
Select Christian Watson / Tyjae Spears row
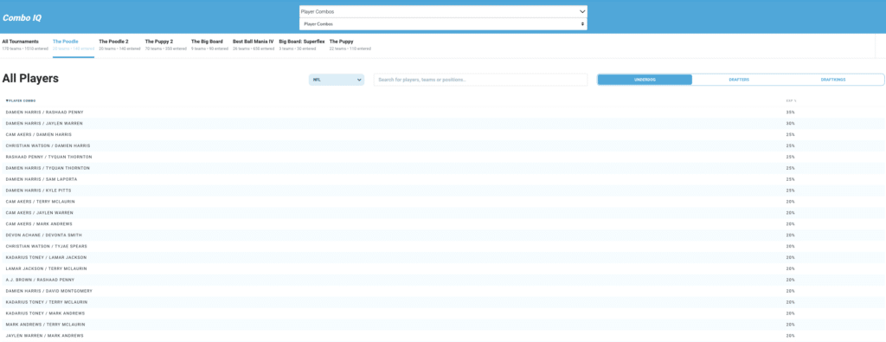pos(443,247)
